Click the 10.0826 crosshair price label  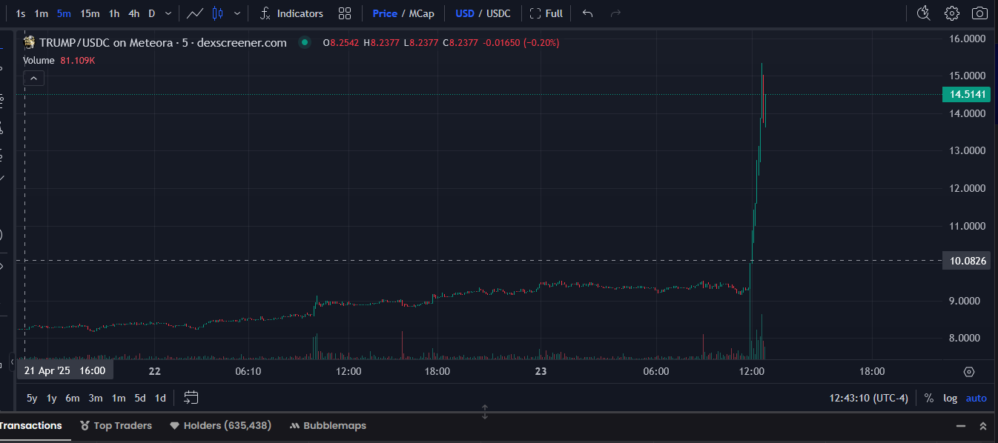pyautogui.click(x=966, y=261)
